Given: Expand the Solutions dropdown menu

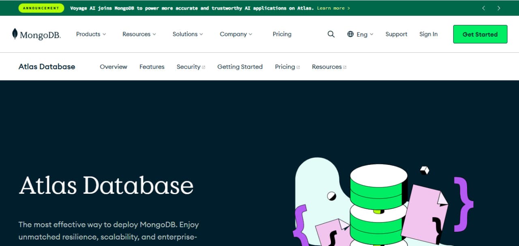Looking at the screenshot, I should 188,34.
